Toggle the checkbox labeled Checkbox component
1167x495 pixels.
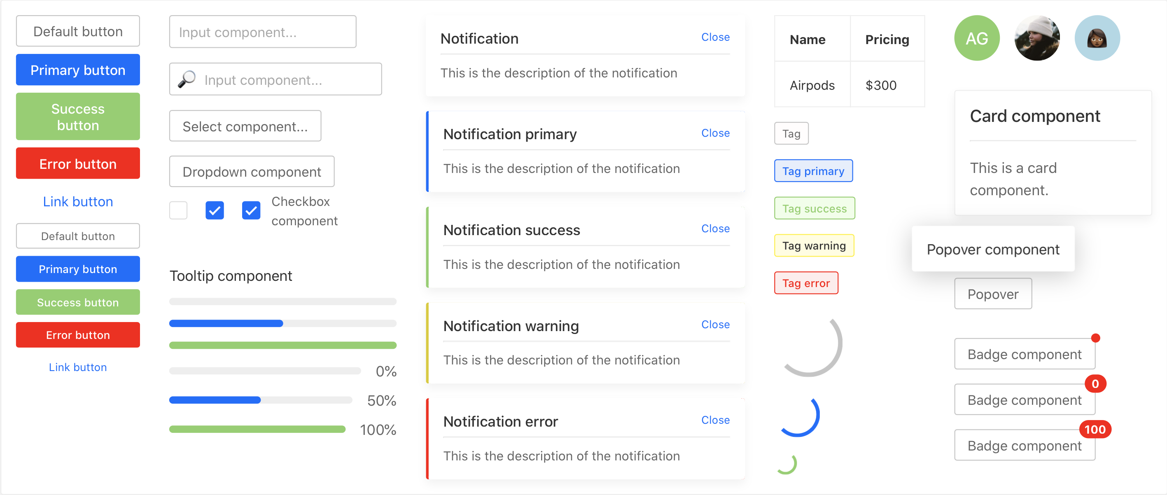251,210
